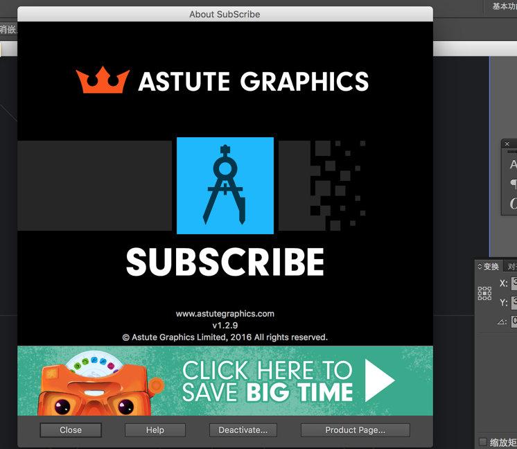The image size is (517, 449).
Task: Click the SUBSCRIBE heading text
Action: 225,262
